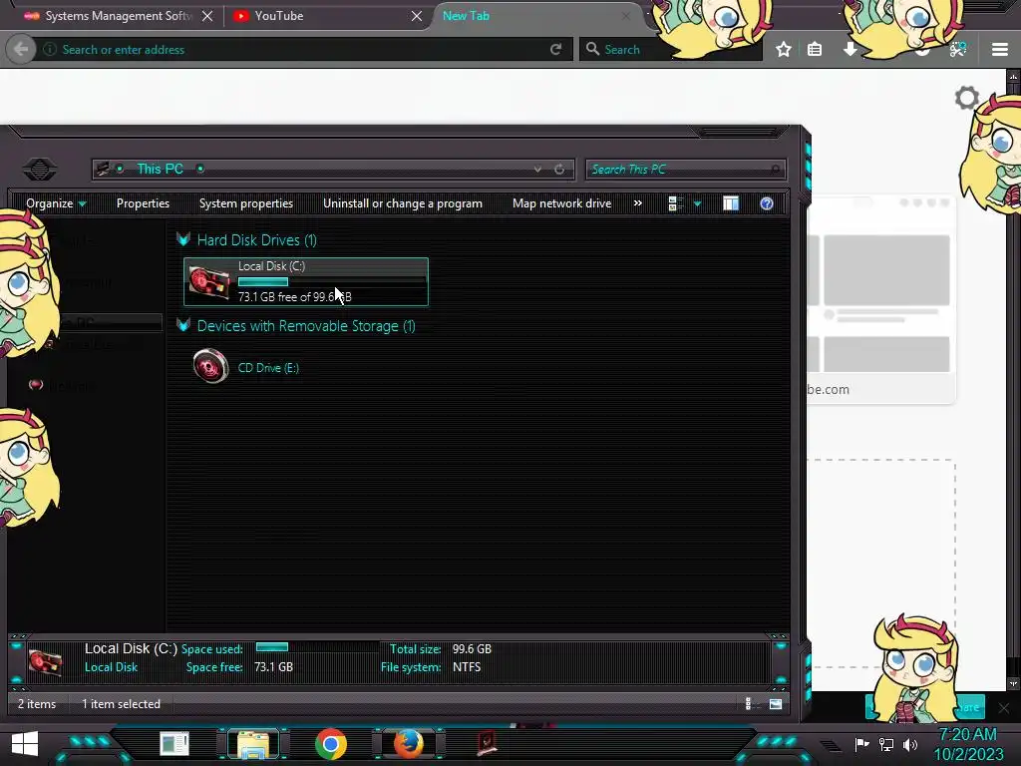Click the details pane Local Disk drive icon
The image size is (1021, 766).
45,662
